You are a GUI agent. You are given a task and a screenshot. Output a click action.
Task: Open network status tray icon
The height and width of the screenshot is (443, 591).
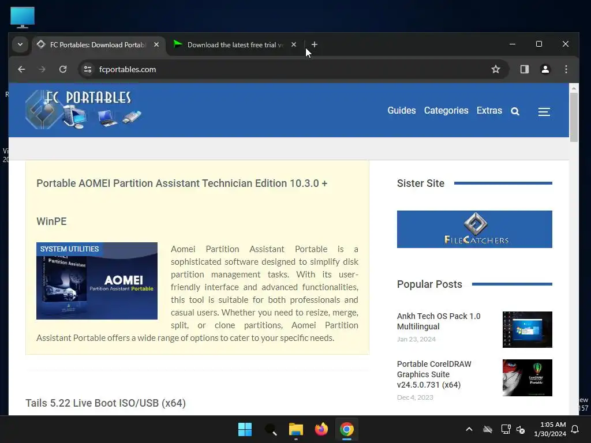click(x=506, y=429)
